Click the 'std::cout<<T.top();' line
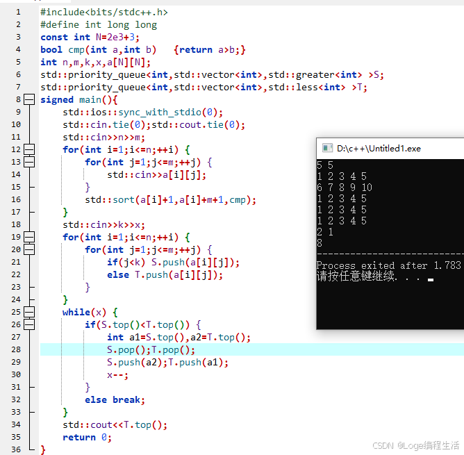The width and height of the screenshot is (464, 455). point(115,425)
